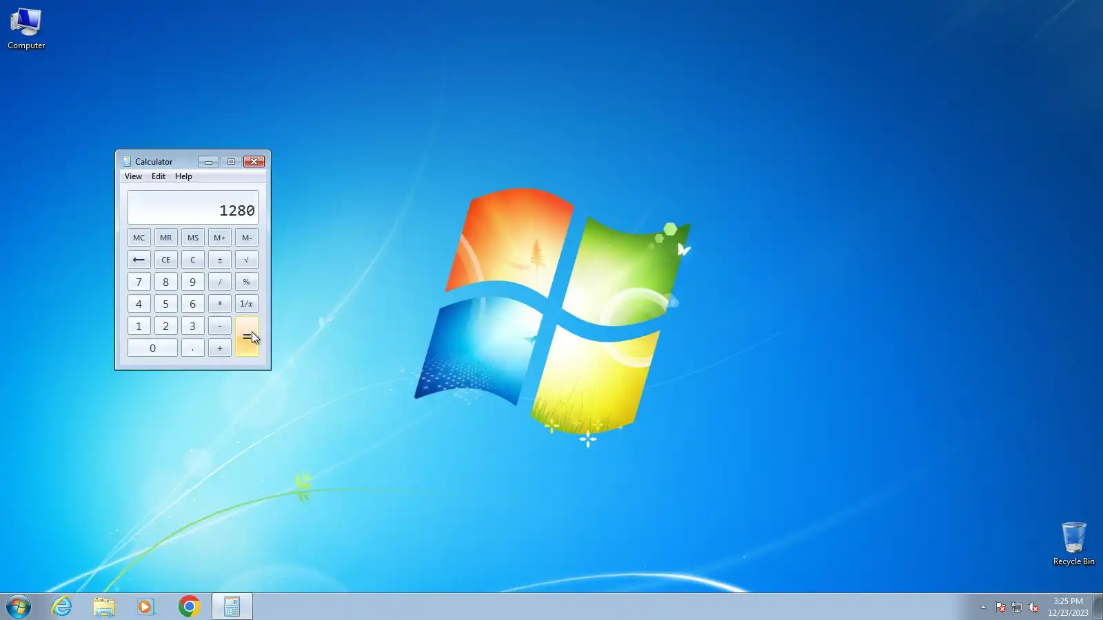
Task: Click the multiply (*) button
Action: pos(220,304)
